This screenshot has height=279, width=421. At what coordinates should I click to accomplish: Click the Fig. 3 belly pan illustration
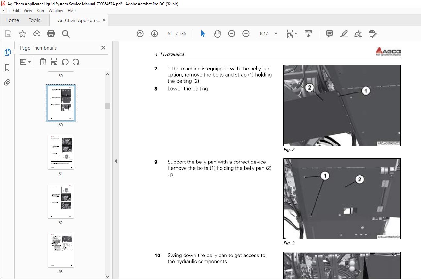point(342,199)
